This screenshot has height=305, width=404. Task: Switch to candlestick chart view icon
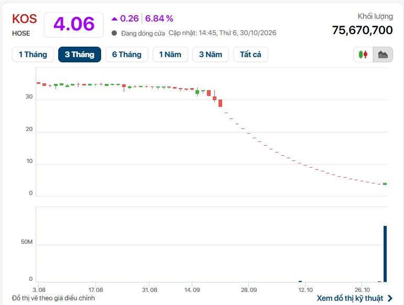tap(363, 55)
